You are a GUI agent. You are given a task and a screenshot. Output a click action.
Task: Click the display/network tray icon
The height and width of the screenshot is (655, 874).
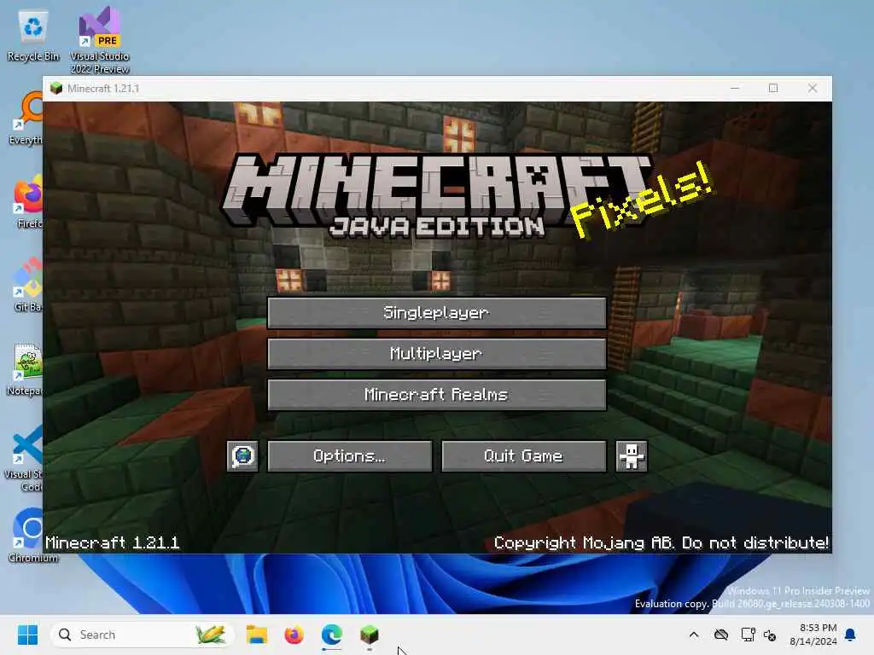748,635
